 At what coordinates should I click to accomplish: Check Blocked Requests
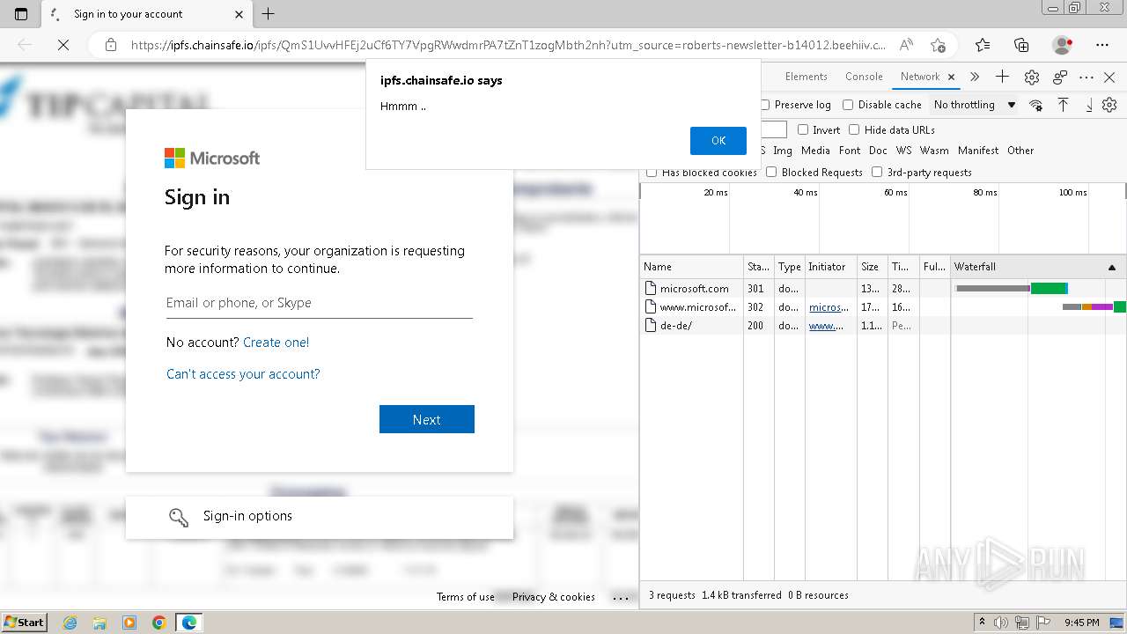(x=771, y=173)
